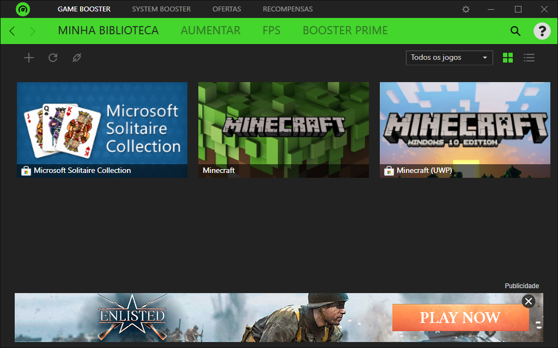Select the FPS sub-tab
This screenshot has height=348, width=558.
pos(271,30)
